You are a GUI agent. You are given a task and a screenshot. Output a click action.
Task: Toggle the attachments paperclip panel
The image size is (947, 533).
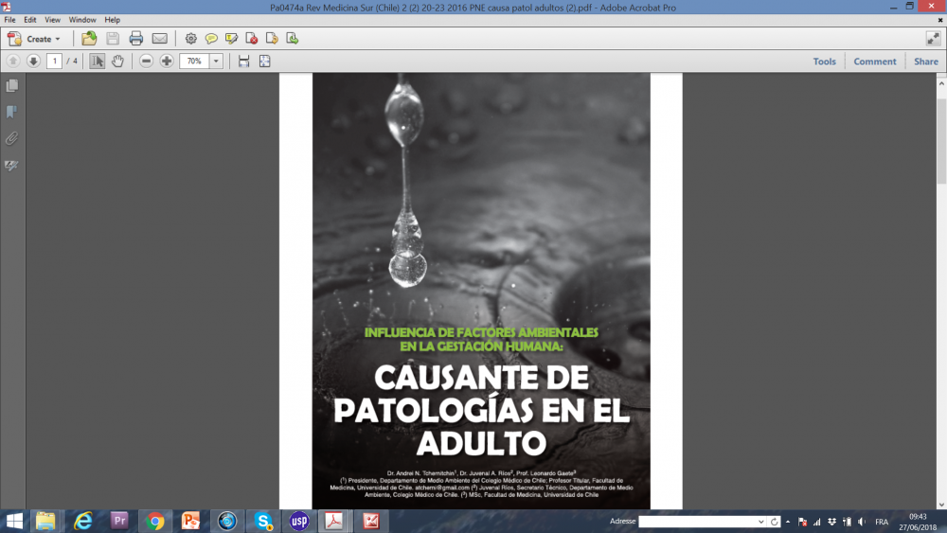click(x=12, y=138)
